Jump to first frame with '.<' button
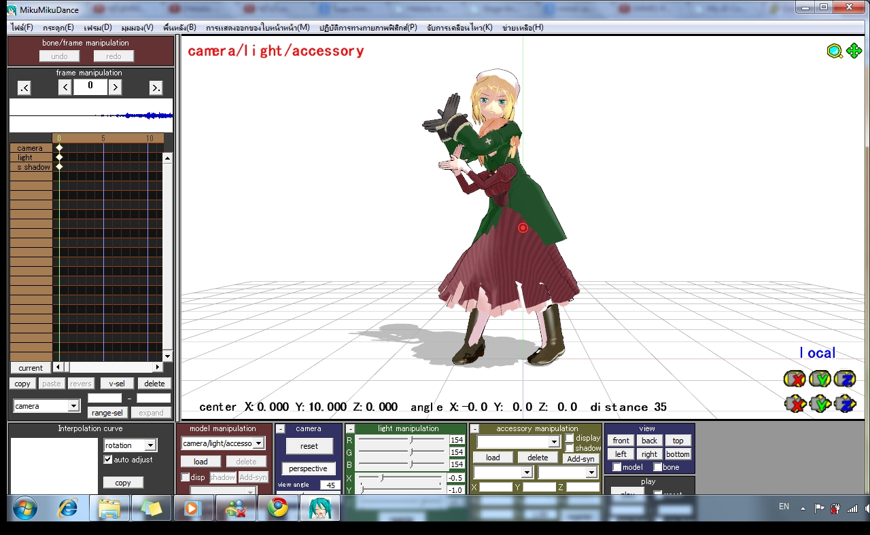The width and height of the screenshot is (870, 535). click(24, 88)
